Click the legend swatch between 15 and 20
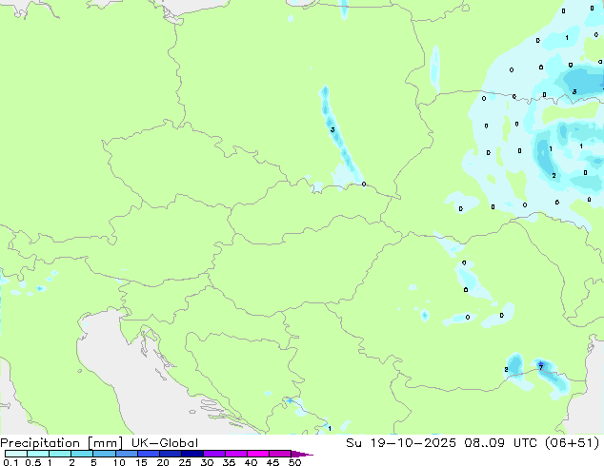 click(148, 454)
